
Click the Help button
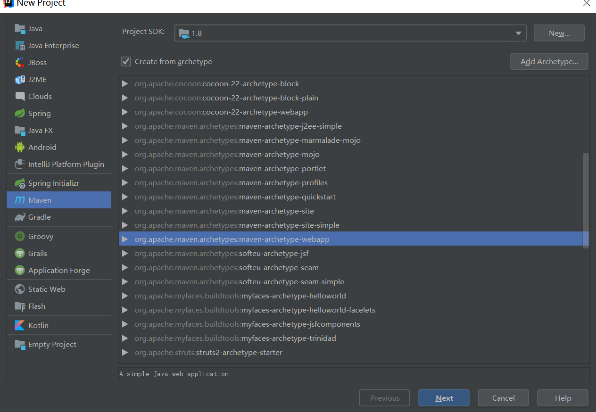point(563,398)
